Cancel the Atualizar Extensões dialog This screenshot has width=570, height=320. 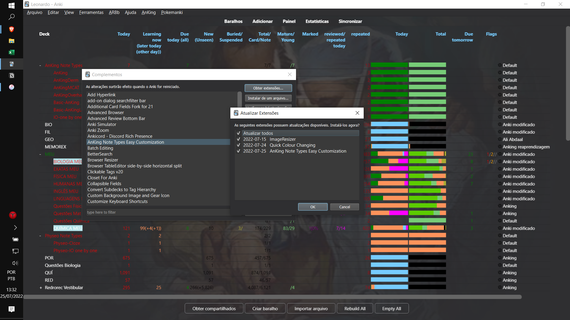point(344,207)
